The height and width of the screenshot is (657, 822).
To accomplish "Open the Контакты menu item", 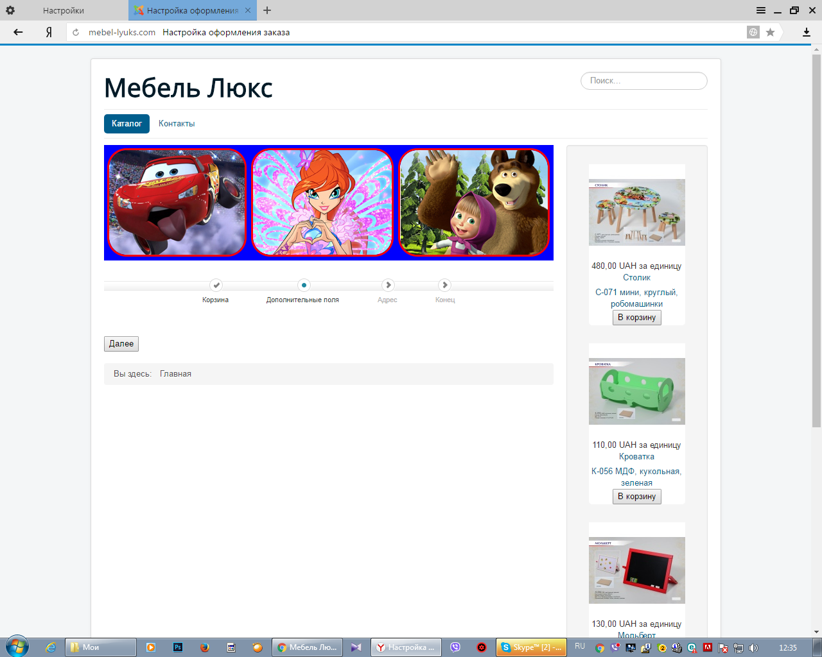I will [177, 124].
